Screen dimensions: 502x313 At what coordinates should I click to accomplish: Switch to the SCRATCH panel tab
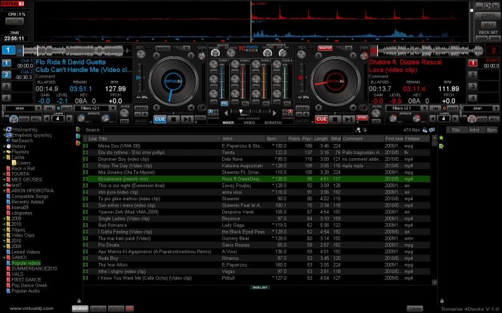(273, 123)
